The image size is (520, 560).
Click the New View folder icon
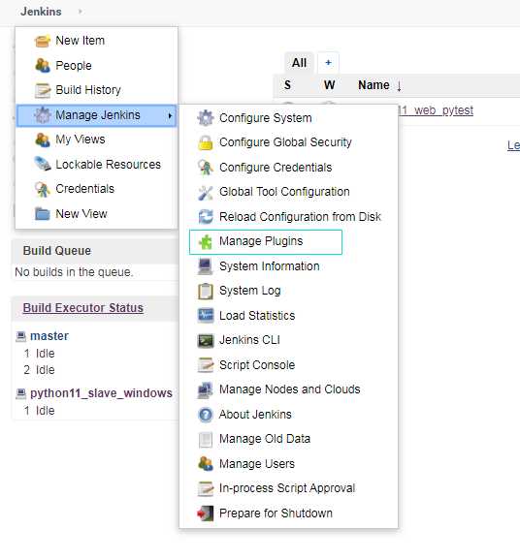tap(43, 213)
